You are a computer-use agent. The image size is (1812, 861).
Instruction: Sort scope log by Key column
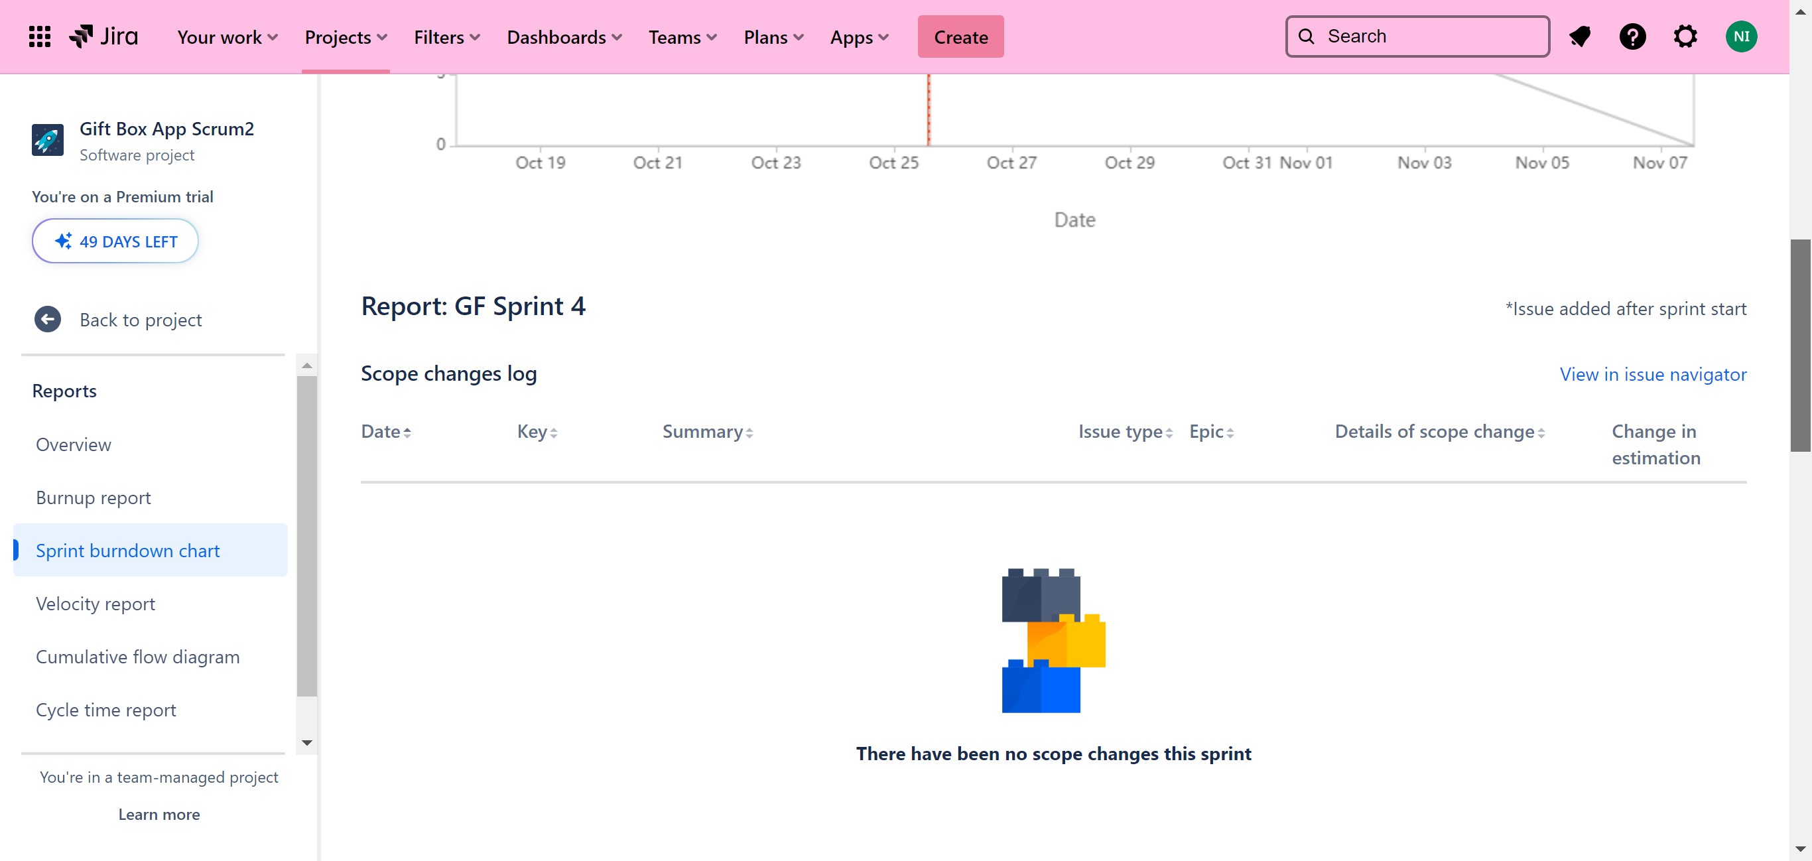(x=537, y=432)
